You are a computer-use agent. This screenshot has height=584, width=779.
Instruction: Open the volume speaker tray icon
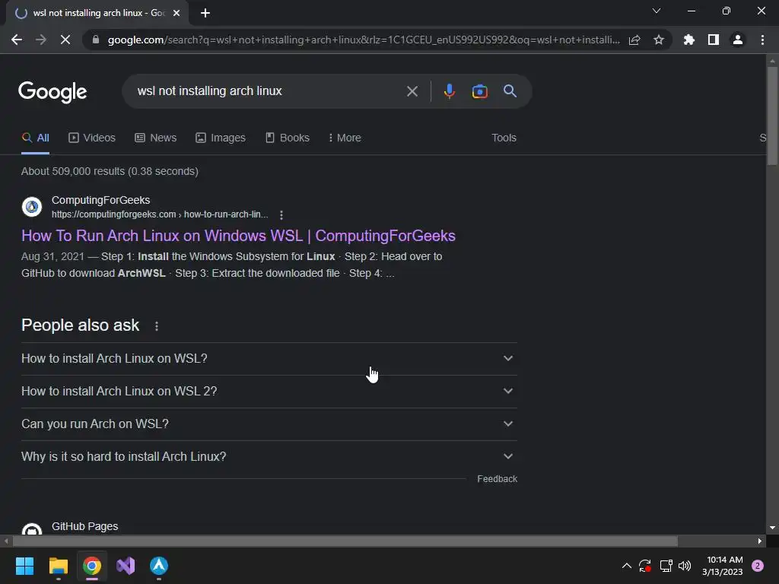click(685, 566)
